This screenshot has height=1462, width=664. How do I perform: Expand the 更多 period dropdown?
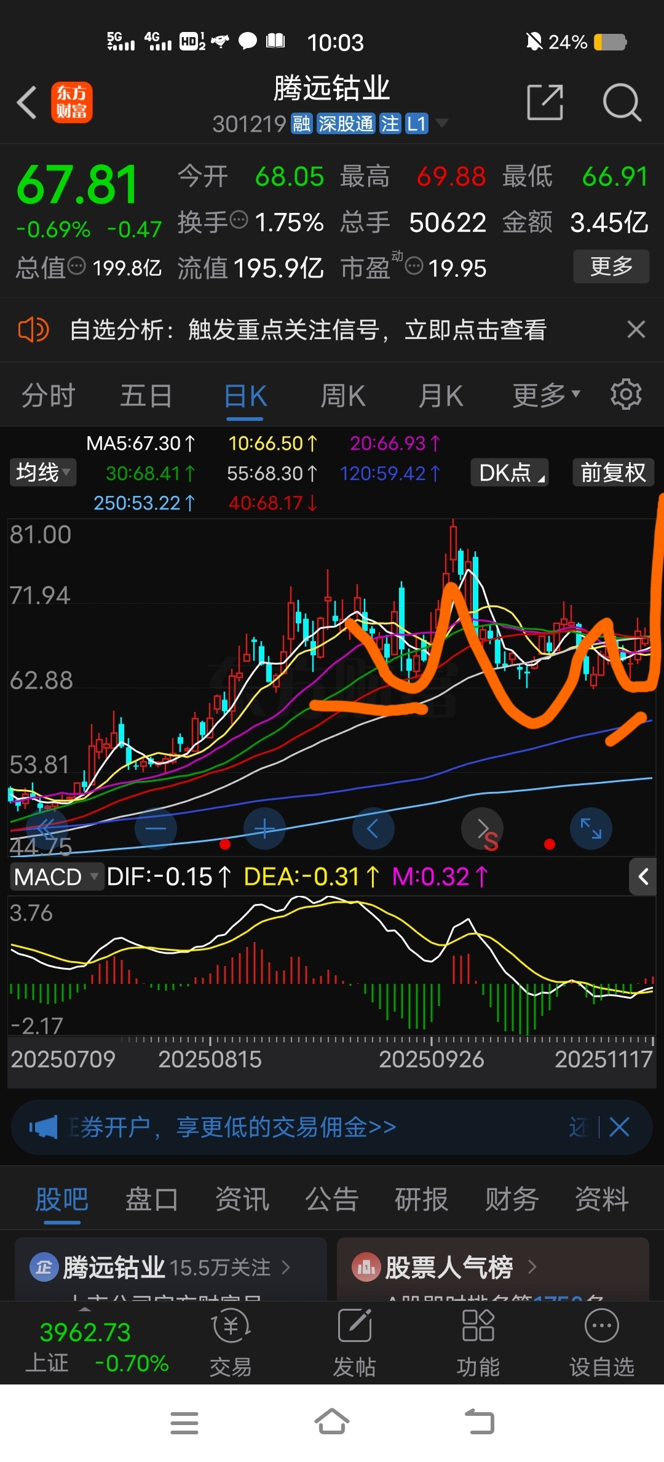point(546,395)
